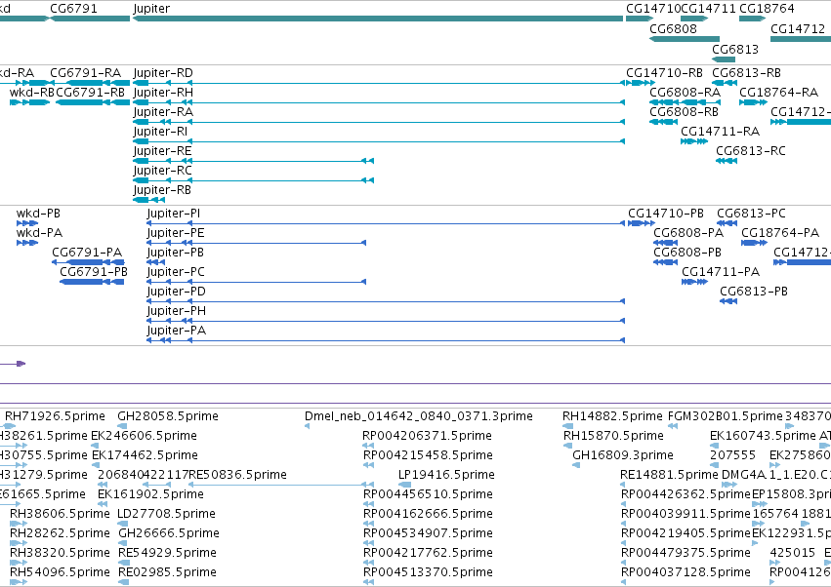Screen dimensions: 831x587
Task: Select the CG6808-RA transcript
Action: click(685, 102)
